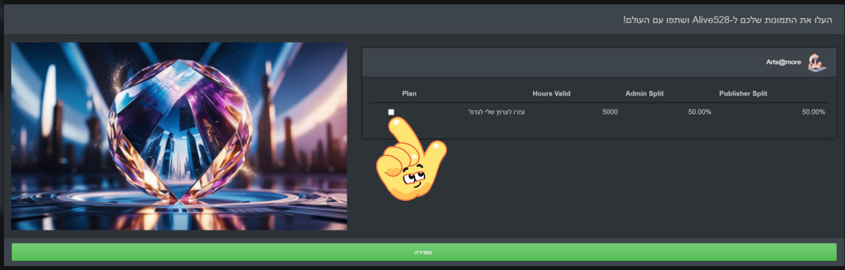Click the 50.00% admin split value
Screen dimensions: 845x270
[699, 112]
